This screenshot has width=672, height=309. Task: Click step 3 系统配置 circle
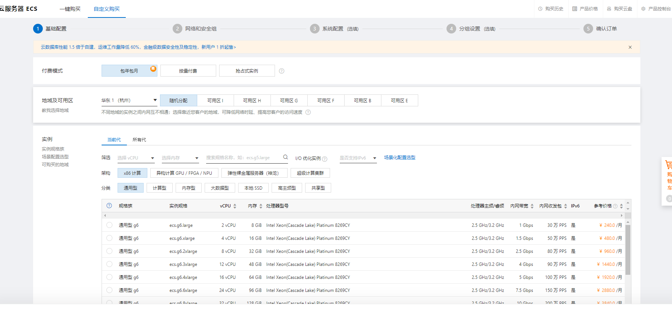pos(314,29)
